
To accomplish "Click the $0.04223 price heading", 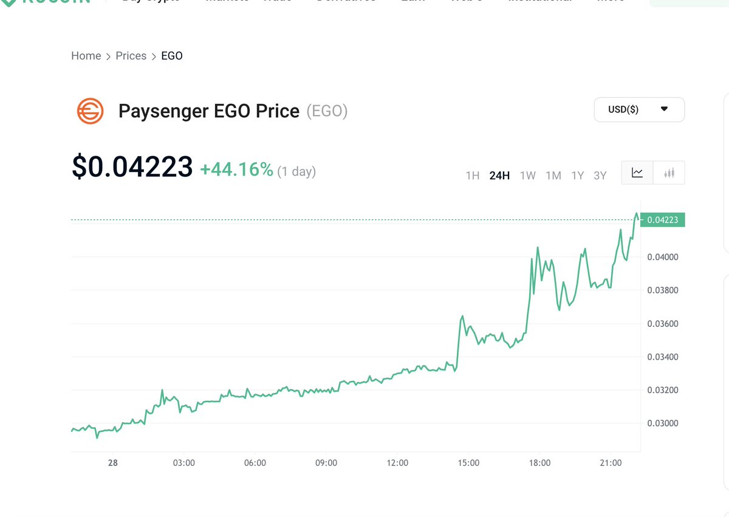I will point(132,167).
